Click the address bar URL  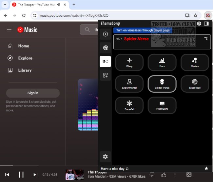(x=74, y=15)
